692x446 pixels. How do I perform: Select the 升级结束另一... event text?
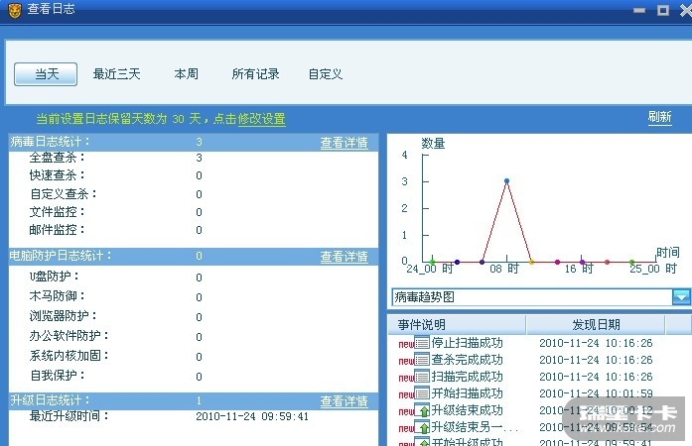475,427
